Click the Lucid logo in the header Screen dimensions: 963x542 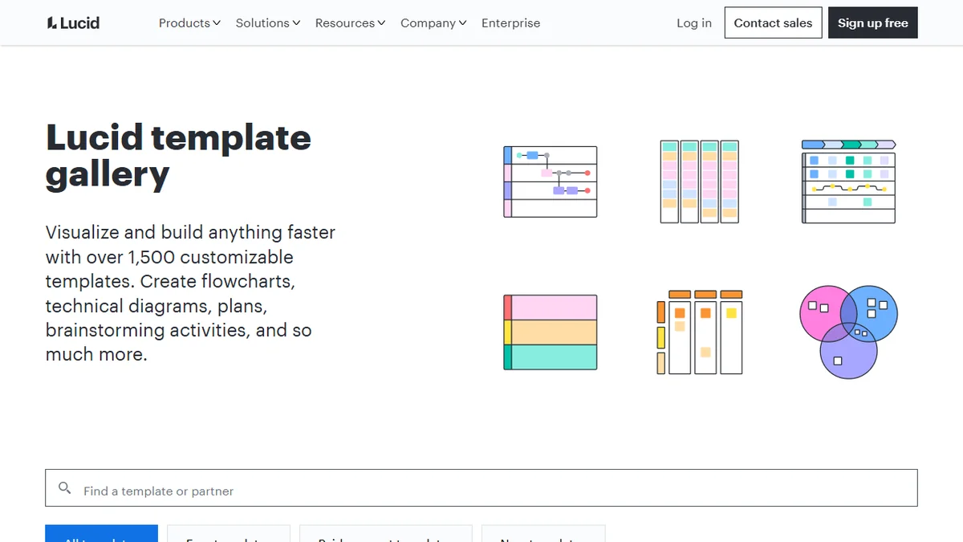coord(73,23)
